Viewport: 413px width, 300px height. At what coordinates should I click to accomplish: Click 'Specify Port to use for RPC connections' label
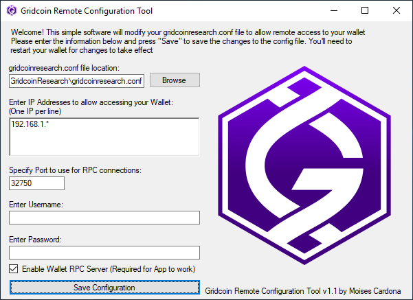click(75, 170)
